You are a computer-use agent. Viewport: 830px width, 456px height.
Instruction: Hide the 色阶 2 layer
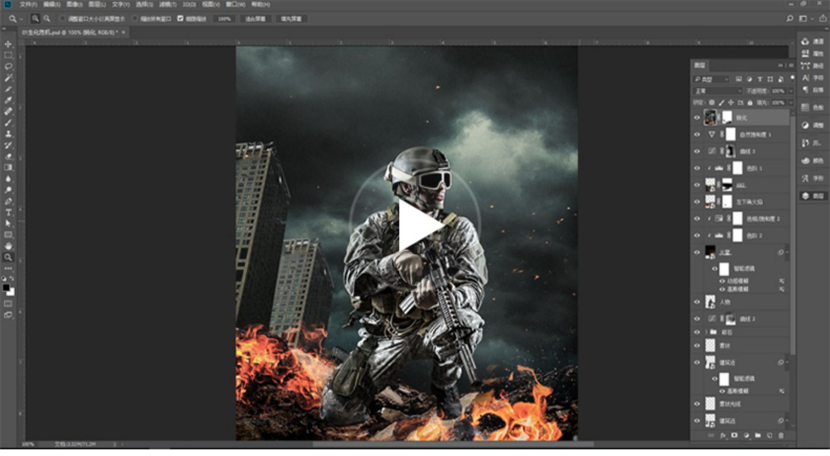click(x=697, y=235)
